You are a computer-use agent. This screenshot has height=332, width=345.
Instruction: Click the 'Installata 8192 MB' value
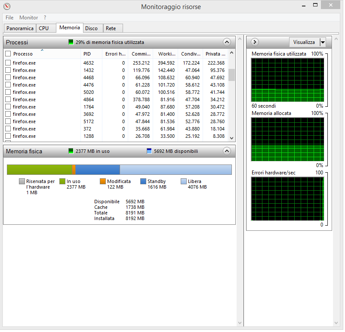(136, 220)
